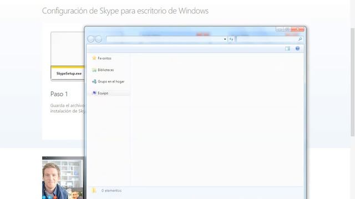Click the folder icon in the status bar

coord(94,190)
